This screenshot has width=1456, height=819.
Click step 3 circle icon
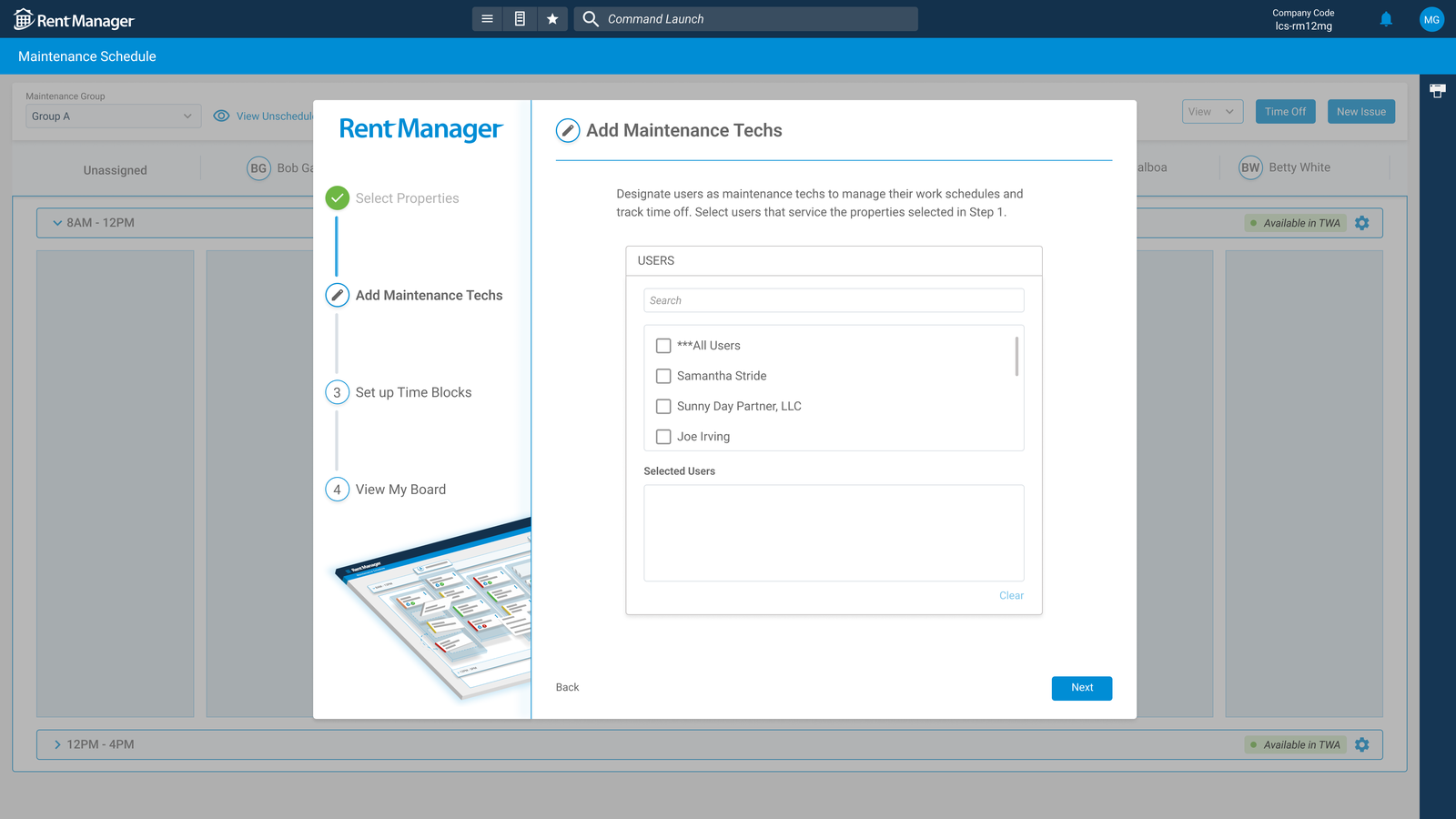[x=338, y=392]
